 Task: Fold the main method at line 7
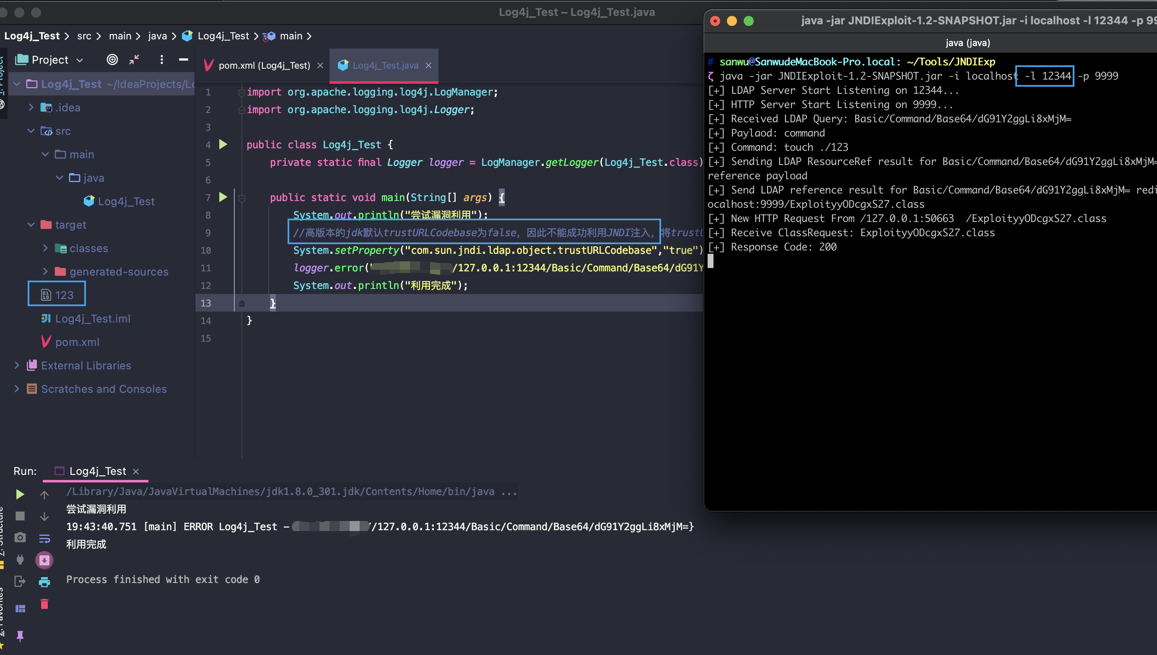coord(242,198)
